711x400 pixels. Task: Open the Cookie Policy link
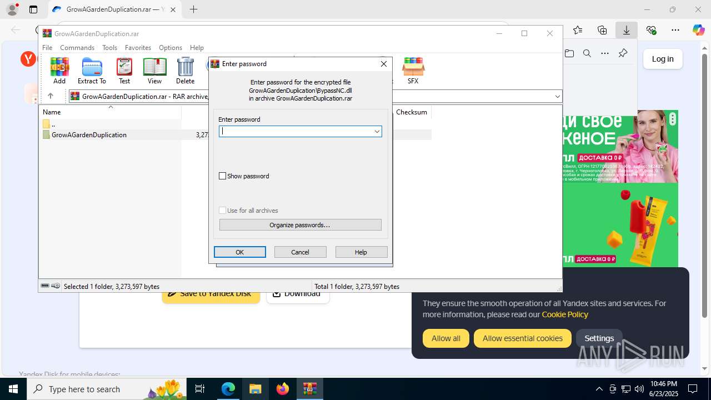[565, 314]
